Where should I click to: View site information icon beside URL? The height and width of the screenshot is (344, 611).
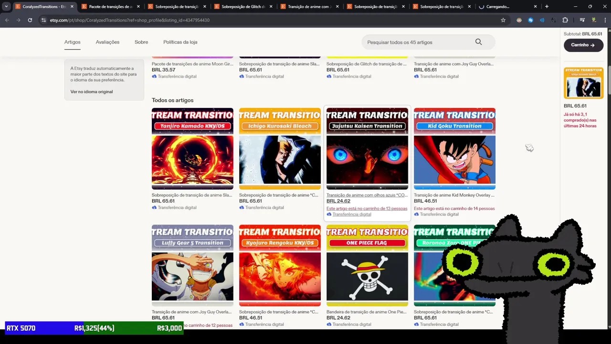[43, 20]
